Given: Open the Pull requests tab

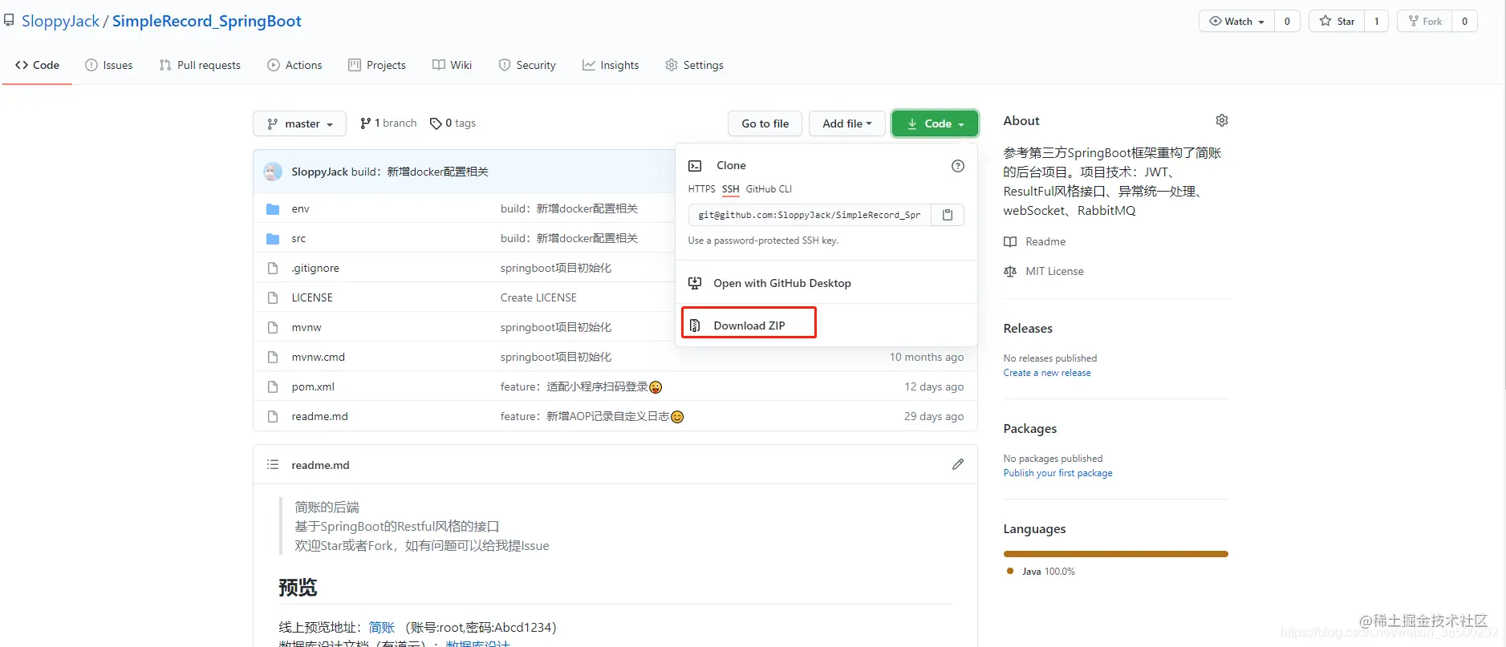Looking at the screenshot, I should point(200,65).
